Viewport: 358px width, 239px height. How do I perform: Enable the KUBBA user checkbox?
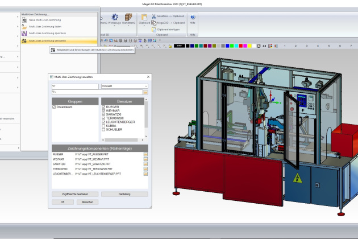click(103, 125)
